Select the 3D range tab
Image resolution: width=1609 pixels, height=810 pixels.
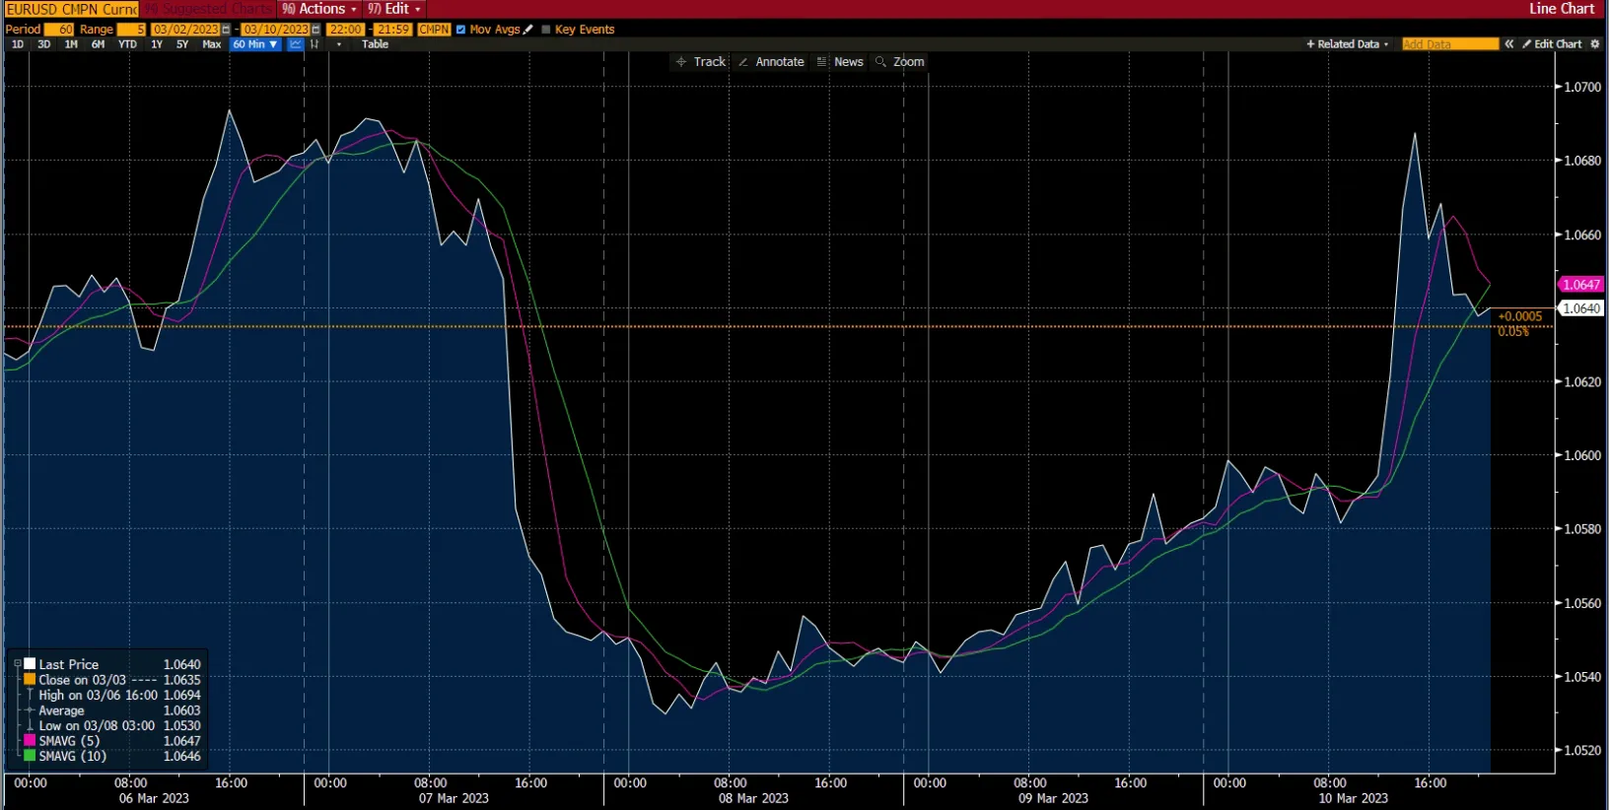[44, 44]
